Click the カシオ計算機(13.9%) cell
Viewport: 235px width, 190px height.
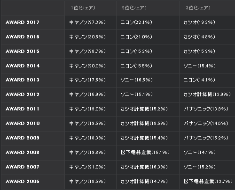[x=207, y=95]
